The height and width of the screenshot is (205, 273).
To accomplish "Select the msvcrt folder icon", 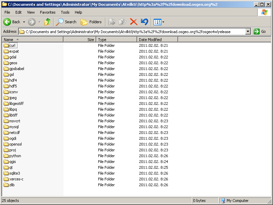I will click(x=6, y=121).
